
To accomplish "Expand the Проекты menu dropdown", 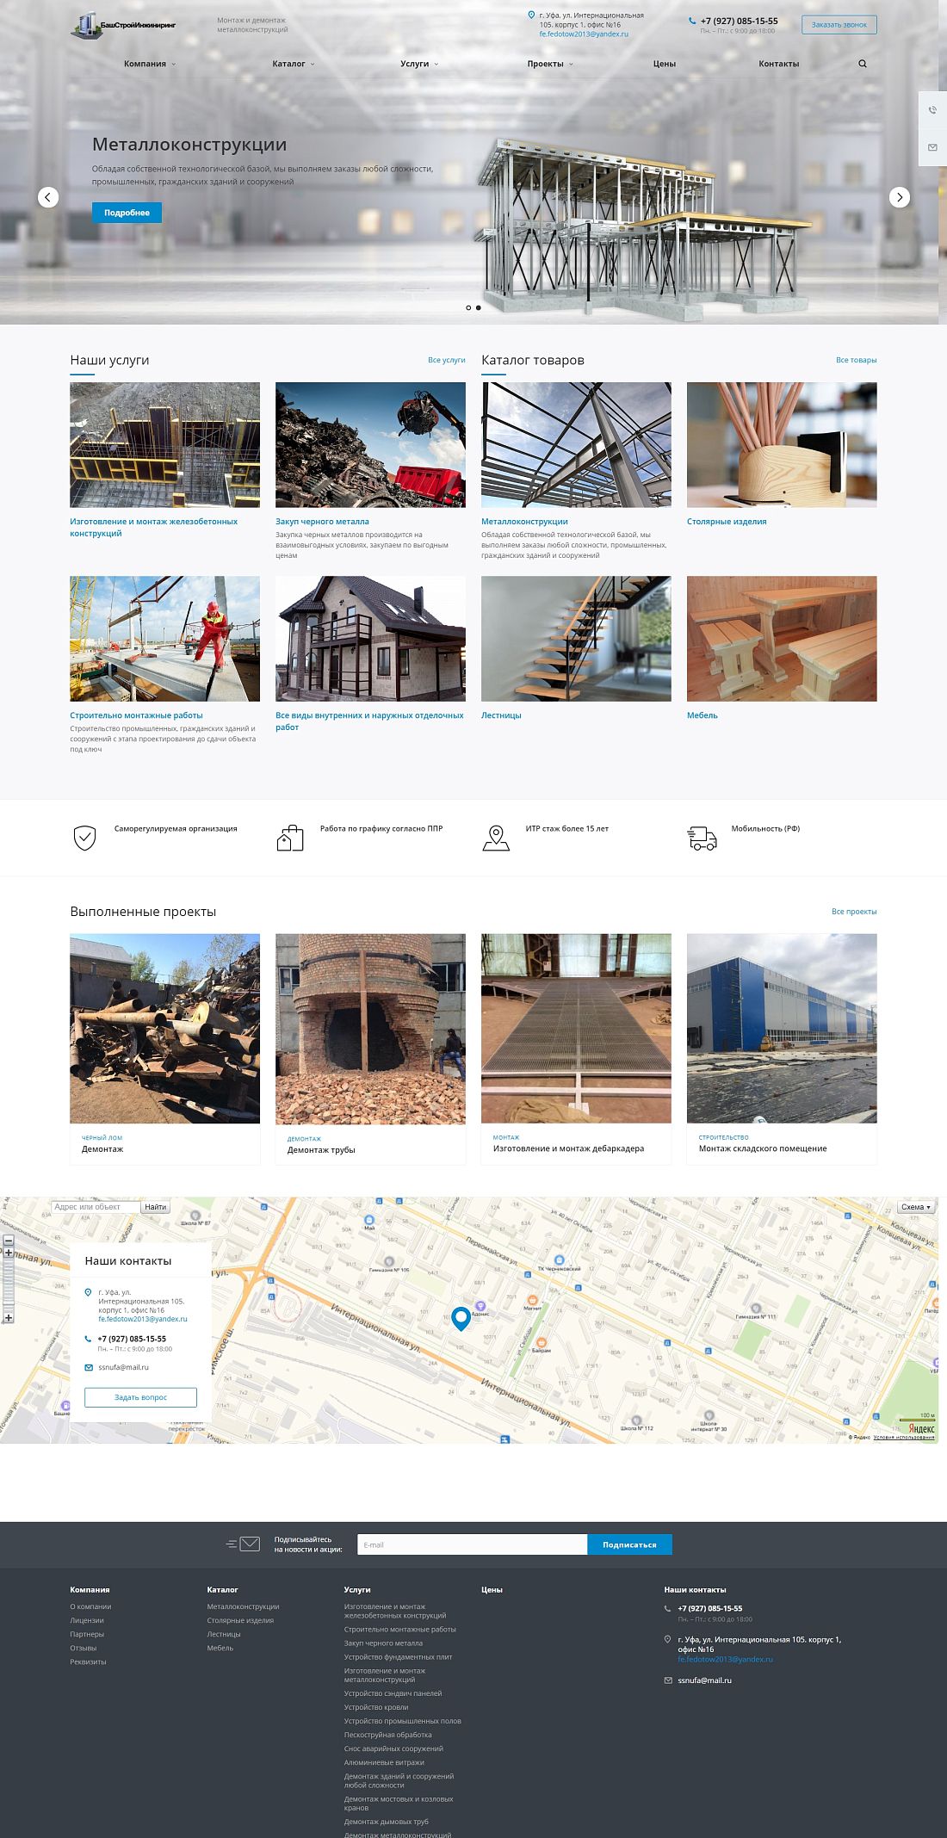I will click(550, 64).
